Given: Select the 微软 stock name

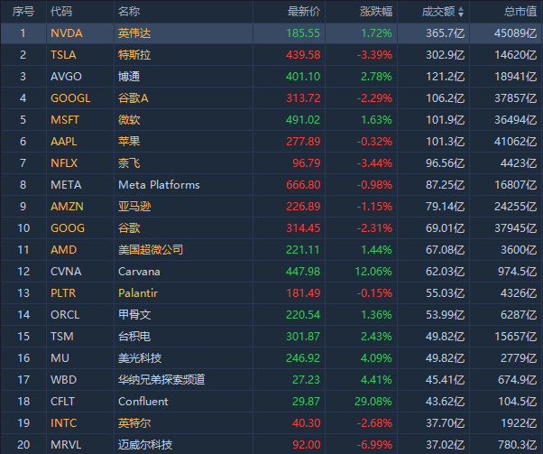Looking at the screenshot, I should tap(129, 120).
